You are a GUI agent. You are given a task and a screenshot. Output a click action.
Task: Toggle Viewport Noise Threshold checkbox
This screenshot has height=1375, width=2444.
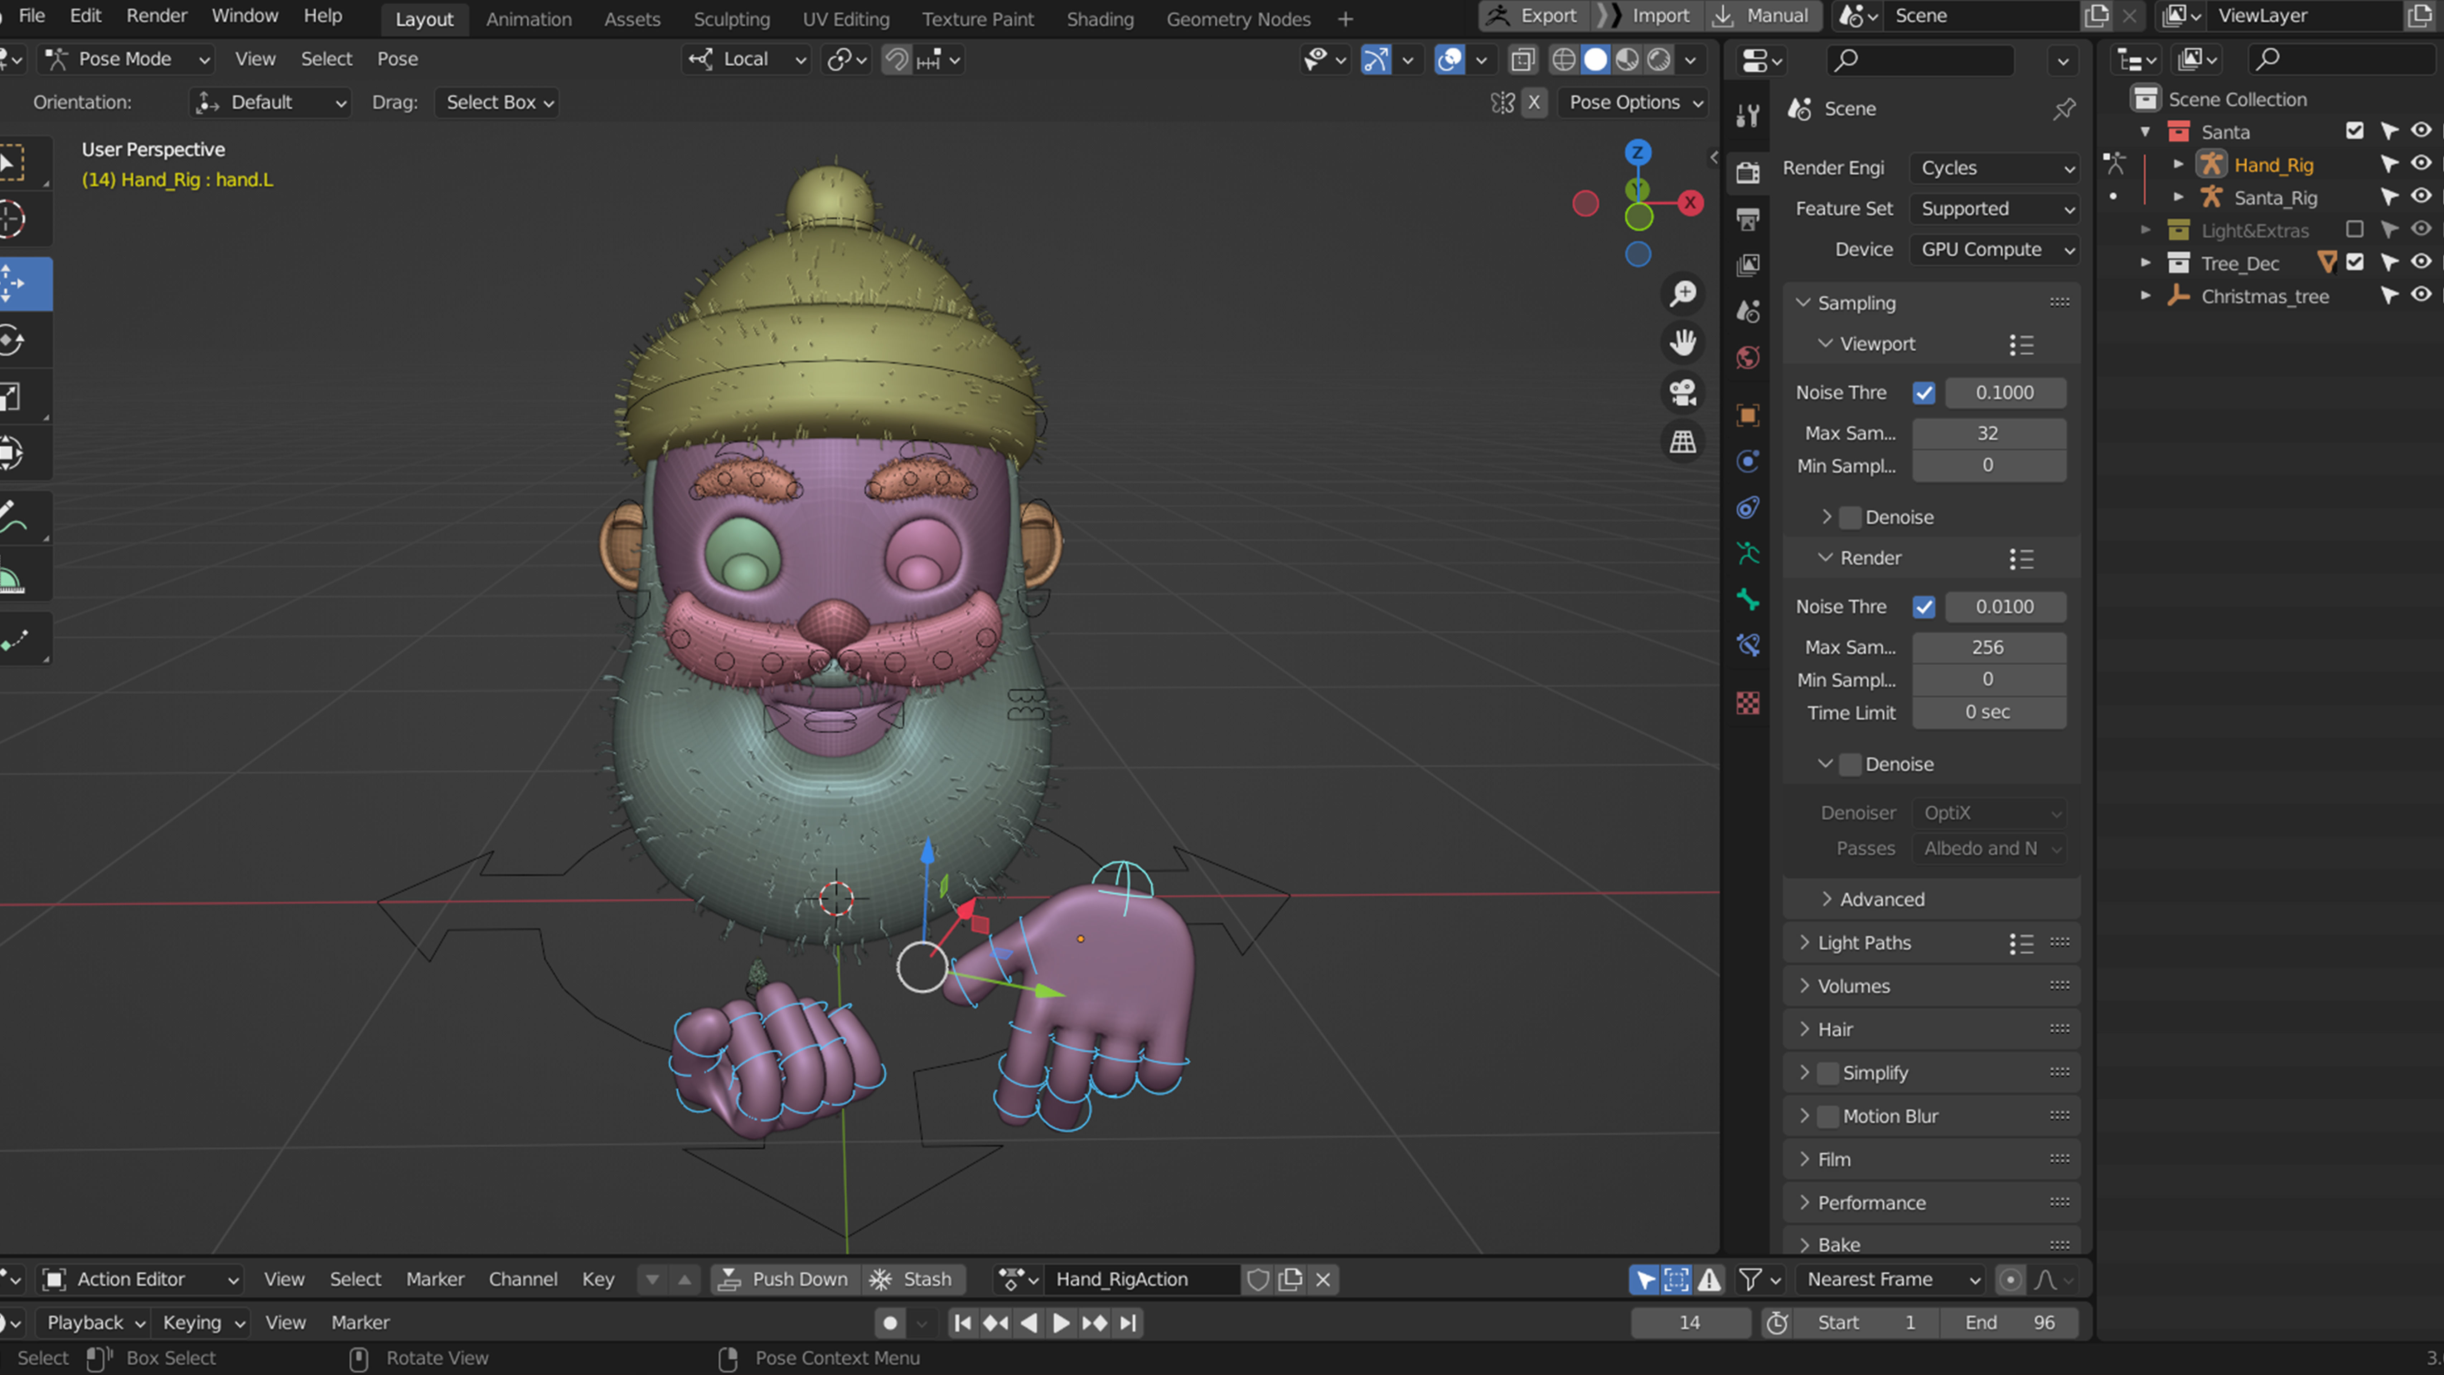tap(1923, 393)
